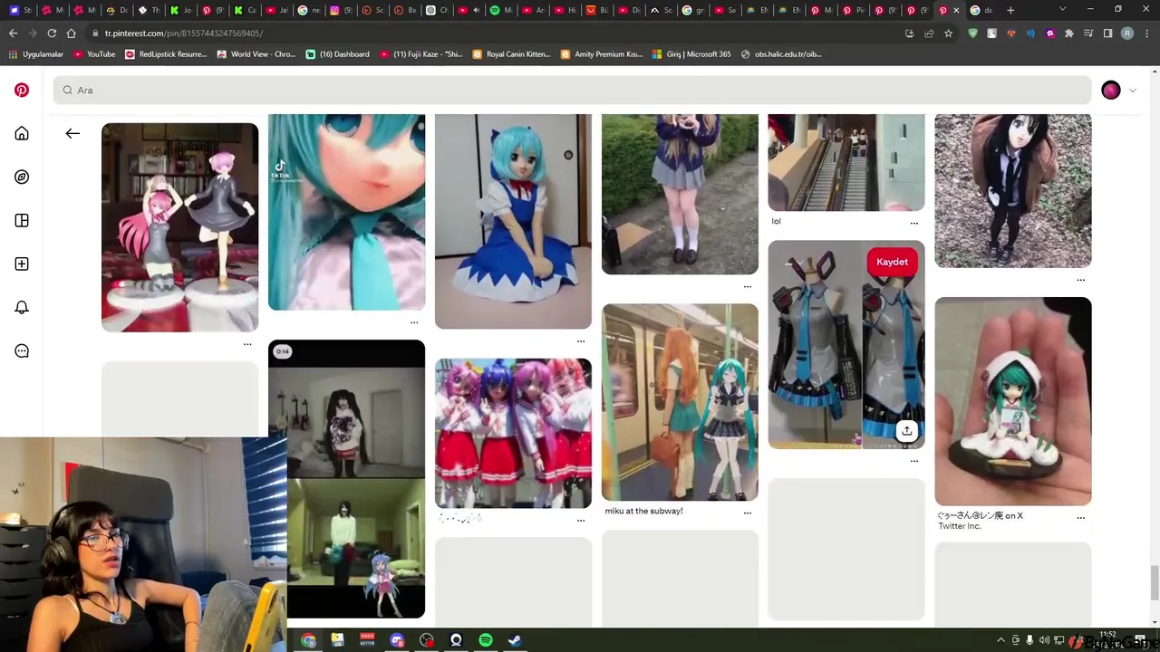1160x652 pixels.
Task: Open a new browser tab with plus
Action: [1010, 10]
